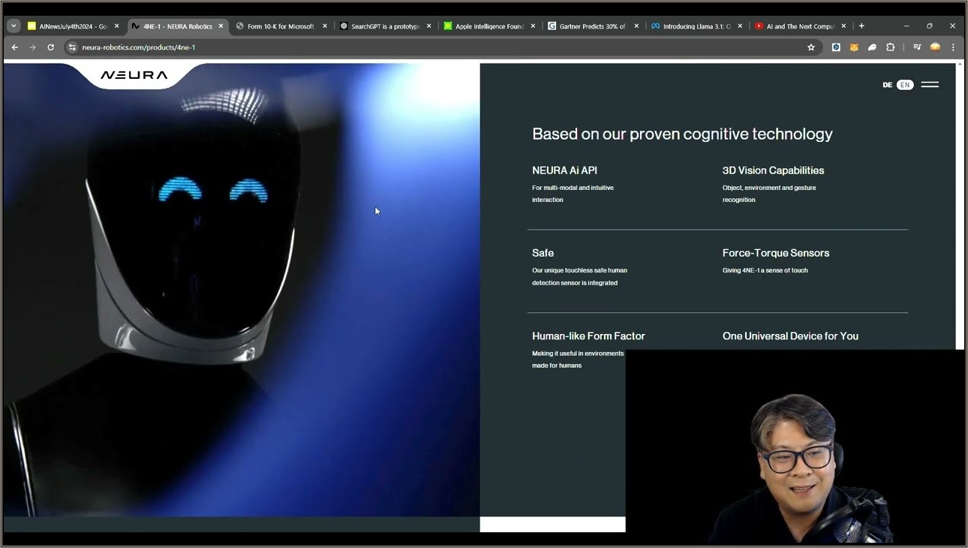Screen dimensions: 968x548
Task: Open the tab search dropdown arrow
Action: 14,26
